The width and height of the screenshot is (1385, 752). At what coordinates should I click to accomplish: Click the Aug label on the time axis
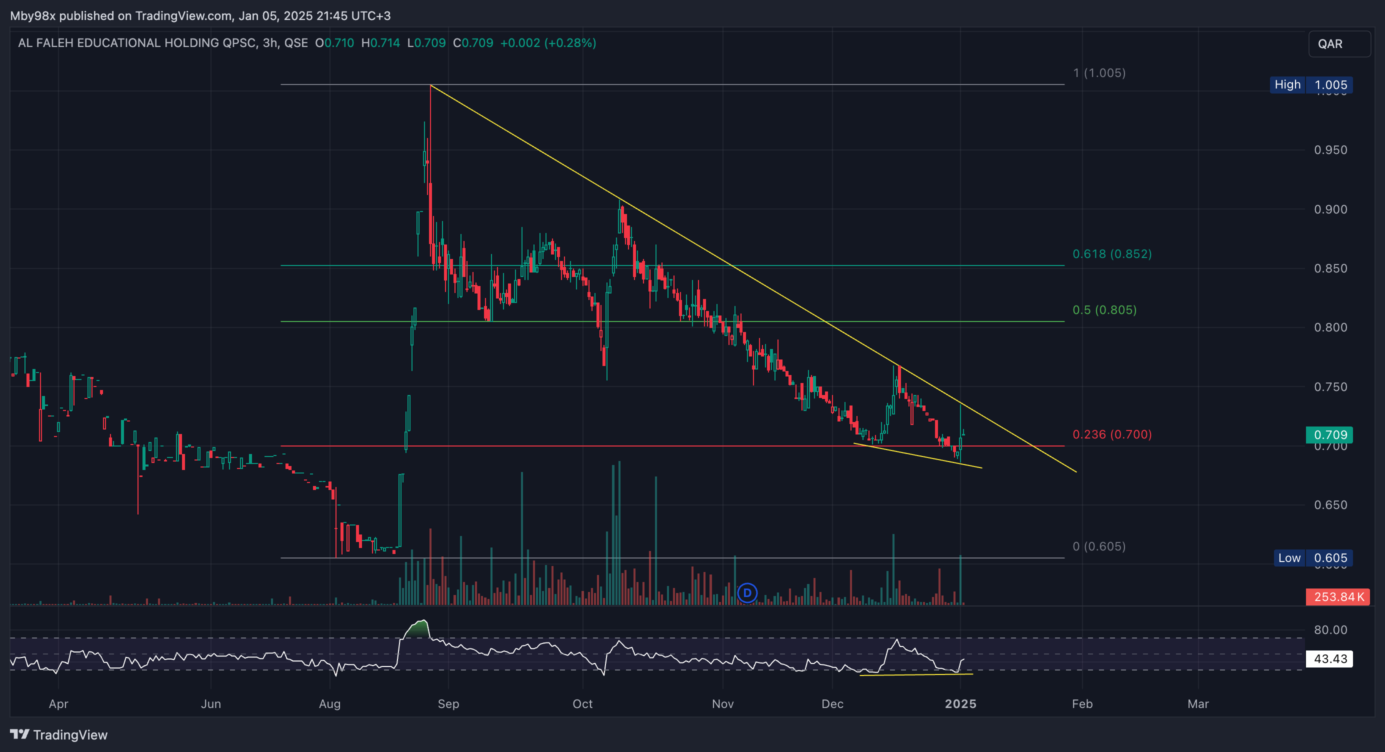point(329,703)
